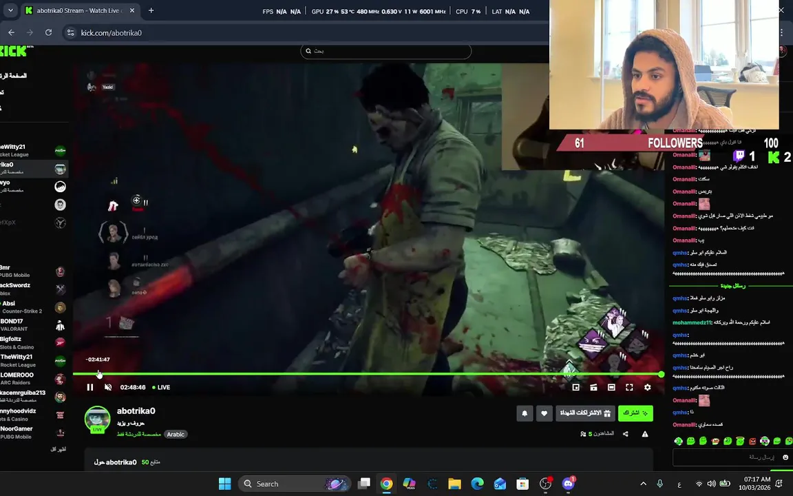793x496 pixels.
Task: Open the green category link under stream title
Action: tap(138, 434)
